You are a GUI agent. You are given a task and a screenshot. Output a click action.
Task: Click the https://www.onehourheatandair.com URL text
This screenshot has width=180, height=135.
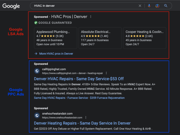[x=62, y=118]
